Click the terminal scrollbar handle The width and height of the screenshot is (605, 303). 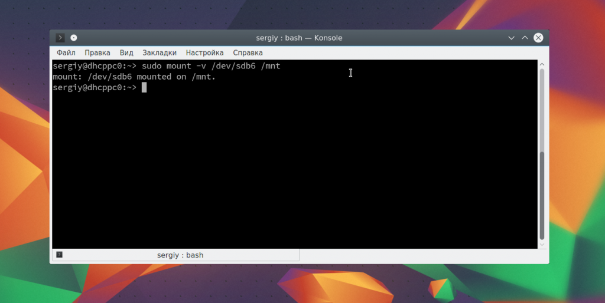(542, 195)
